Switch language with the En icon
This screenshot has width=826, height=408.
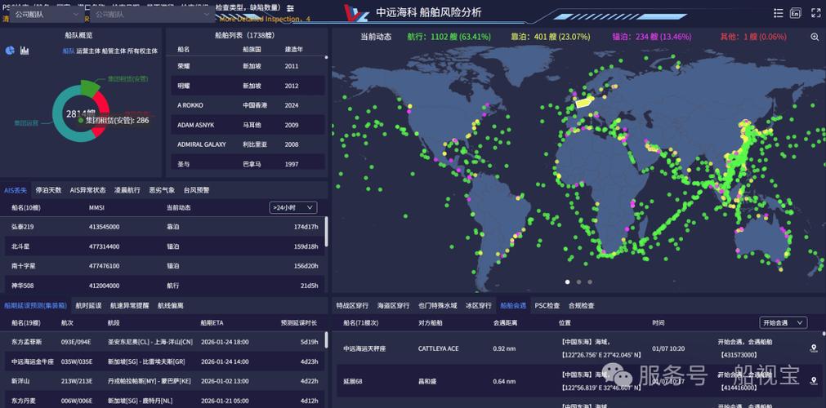(796, 13)
